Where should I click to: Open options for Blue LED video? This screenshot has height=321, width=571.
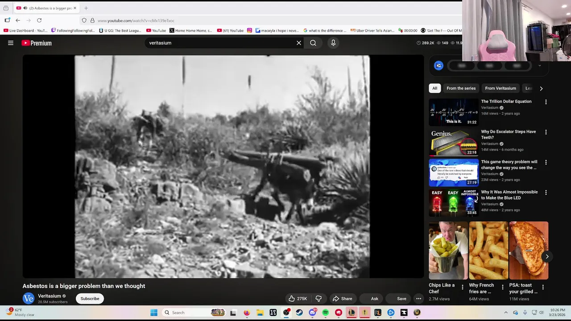point(546,193)
